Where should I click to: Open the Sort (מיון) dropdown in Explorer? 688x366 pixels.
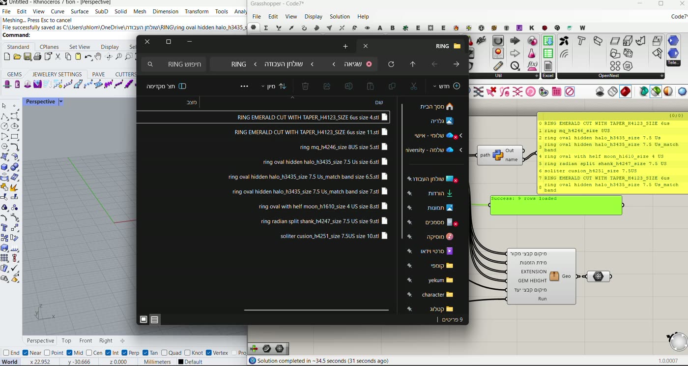coord(274,86)
